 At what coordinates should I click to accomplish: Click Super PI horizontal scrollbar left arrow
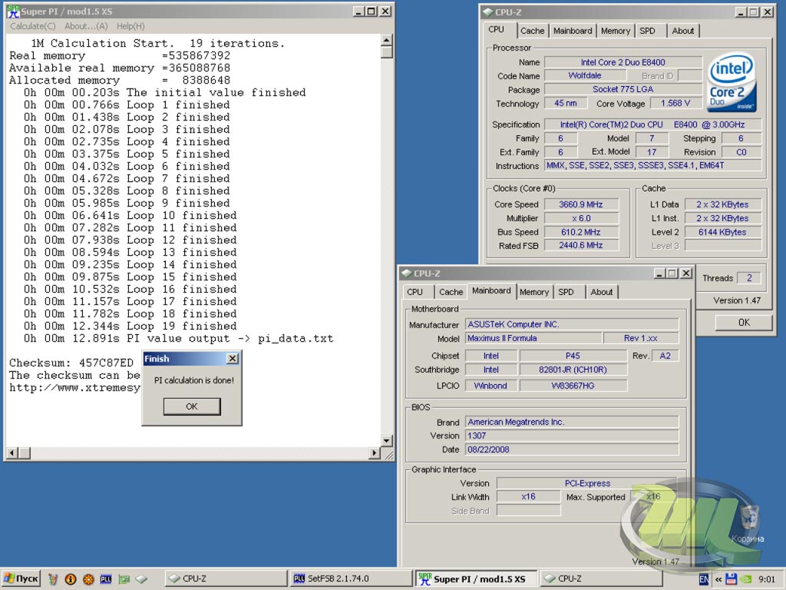tap(12, 453)
